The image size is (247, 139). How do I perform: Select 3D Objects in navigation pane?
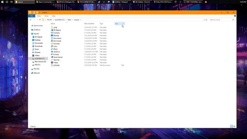[37, 37]
